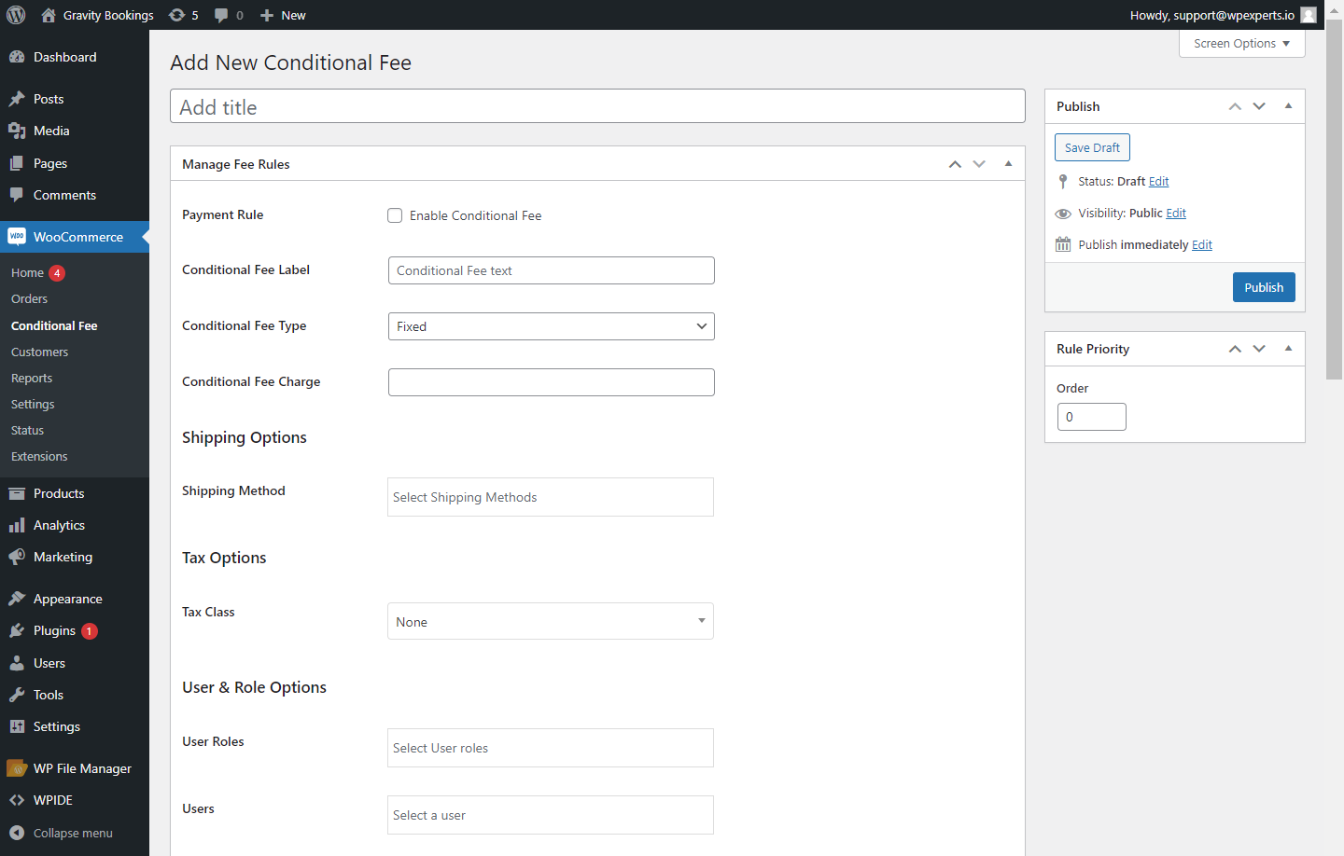Open the WordPress logo menu

pos(16,15)
